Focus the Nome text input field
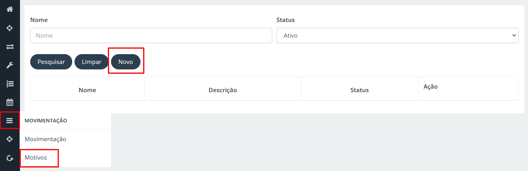Screen dimensions: 528x171 pos(151,35)
